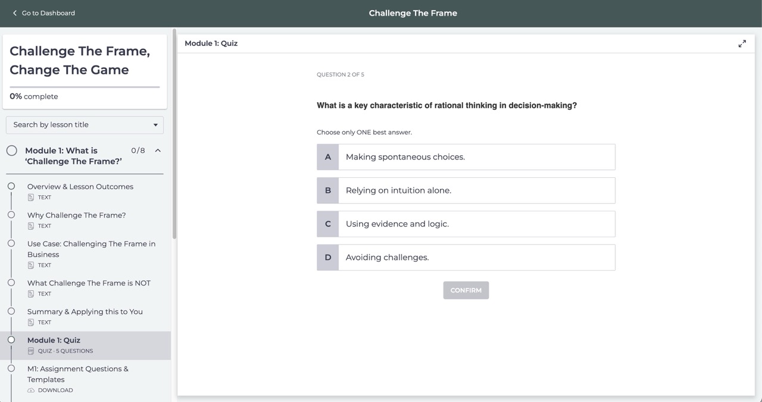This screenshot has width=762, height=402.
Task: Click the back arrow beside Go to Dashboard
Action: pyautogui.click(x=15, y=13)
